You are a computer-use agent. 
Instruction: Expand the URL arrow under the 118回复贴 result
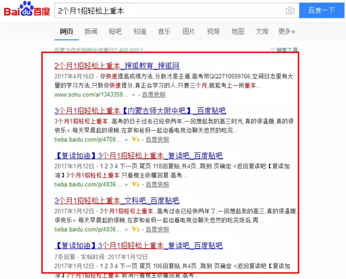[126, 185]
